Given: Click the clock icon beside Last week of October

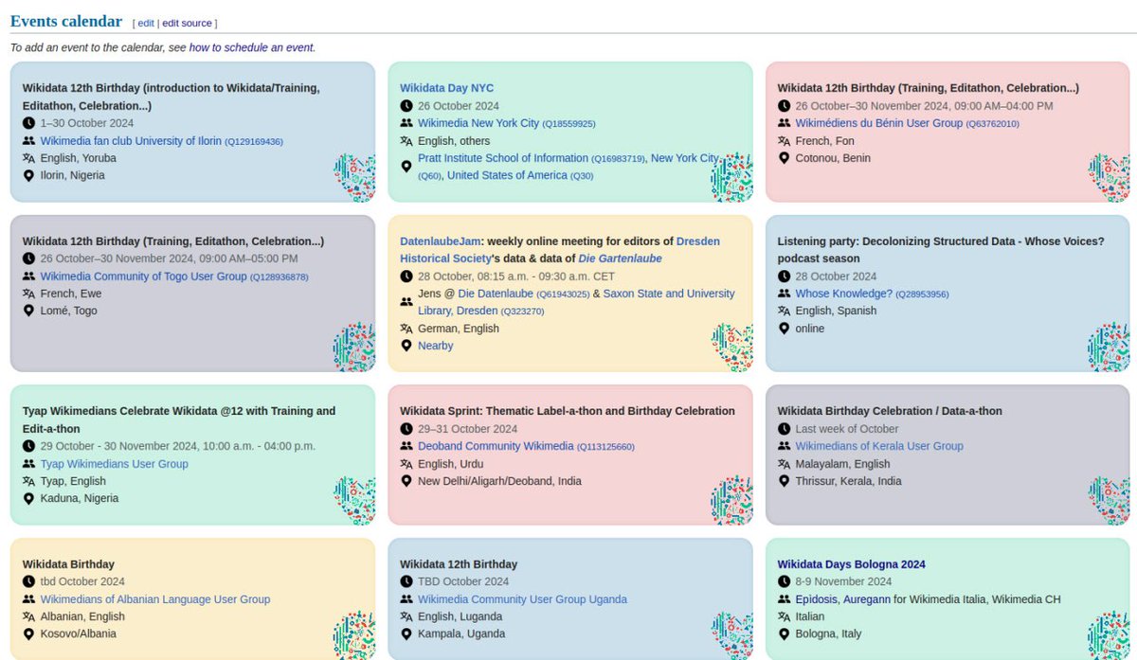Looking at the screenshot, I should point(784,429).
